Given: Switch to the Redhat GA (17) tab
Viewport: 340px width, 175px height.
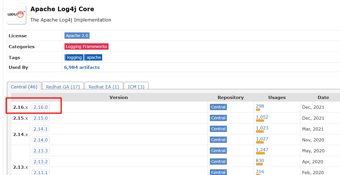Looking at the screenshot, I should click(x=63, y=87).
